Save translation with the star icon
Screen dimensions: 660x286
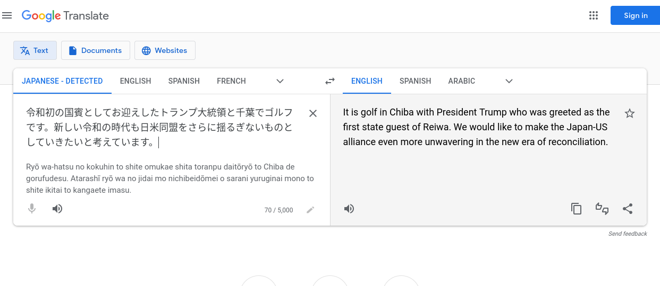tap(630, 113)
